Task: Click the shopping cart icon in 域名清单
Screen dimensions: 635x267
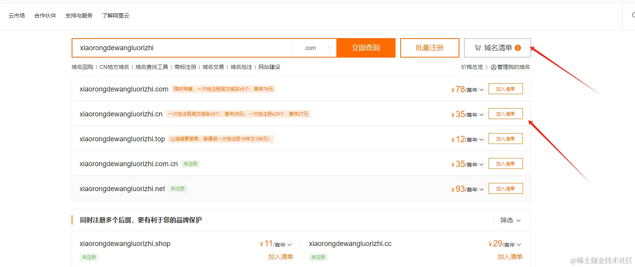Action: point(478,48)
